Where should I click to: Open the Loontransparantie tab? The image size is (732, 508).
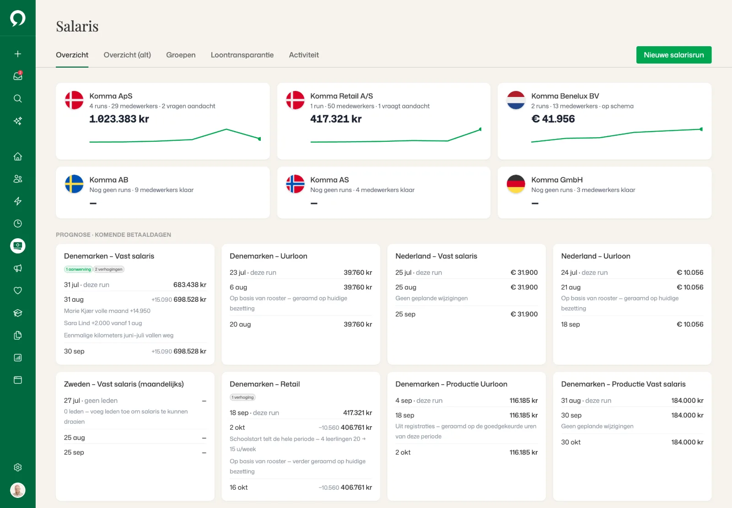242,55
